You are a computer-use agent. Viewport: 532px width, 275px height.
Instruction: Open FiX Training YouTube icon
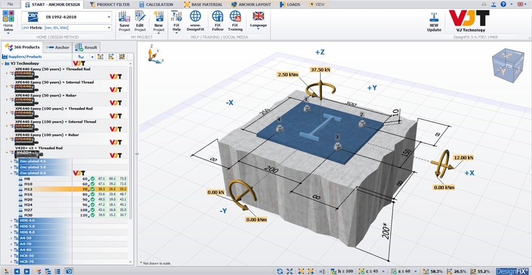click(235, 16)
